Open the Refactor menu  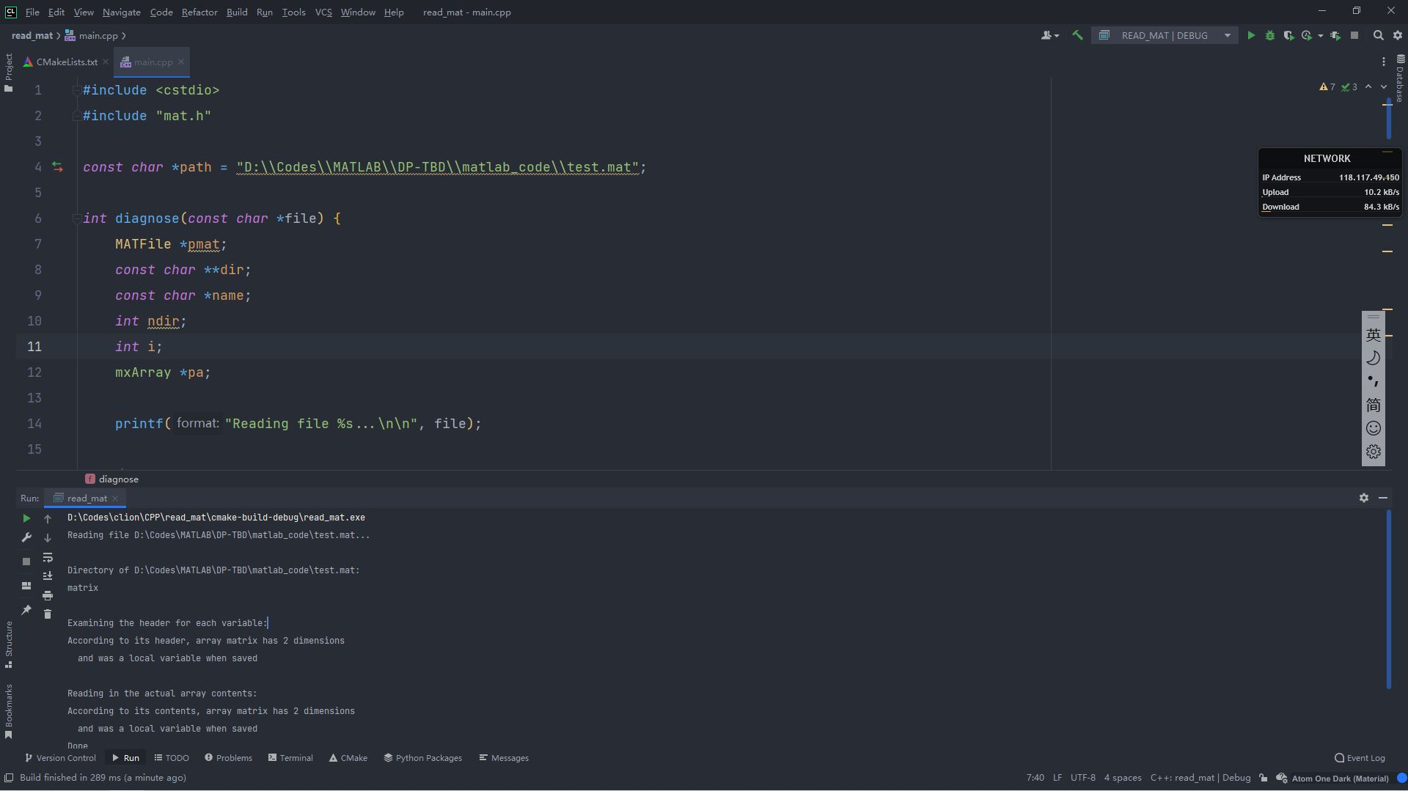pyautogui.click(x=199, y=12)
